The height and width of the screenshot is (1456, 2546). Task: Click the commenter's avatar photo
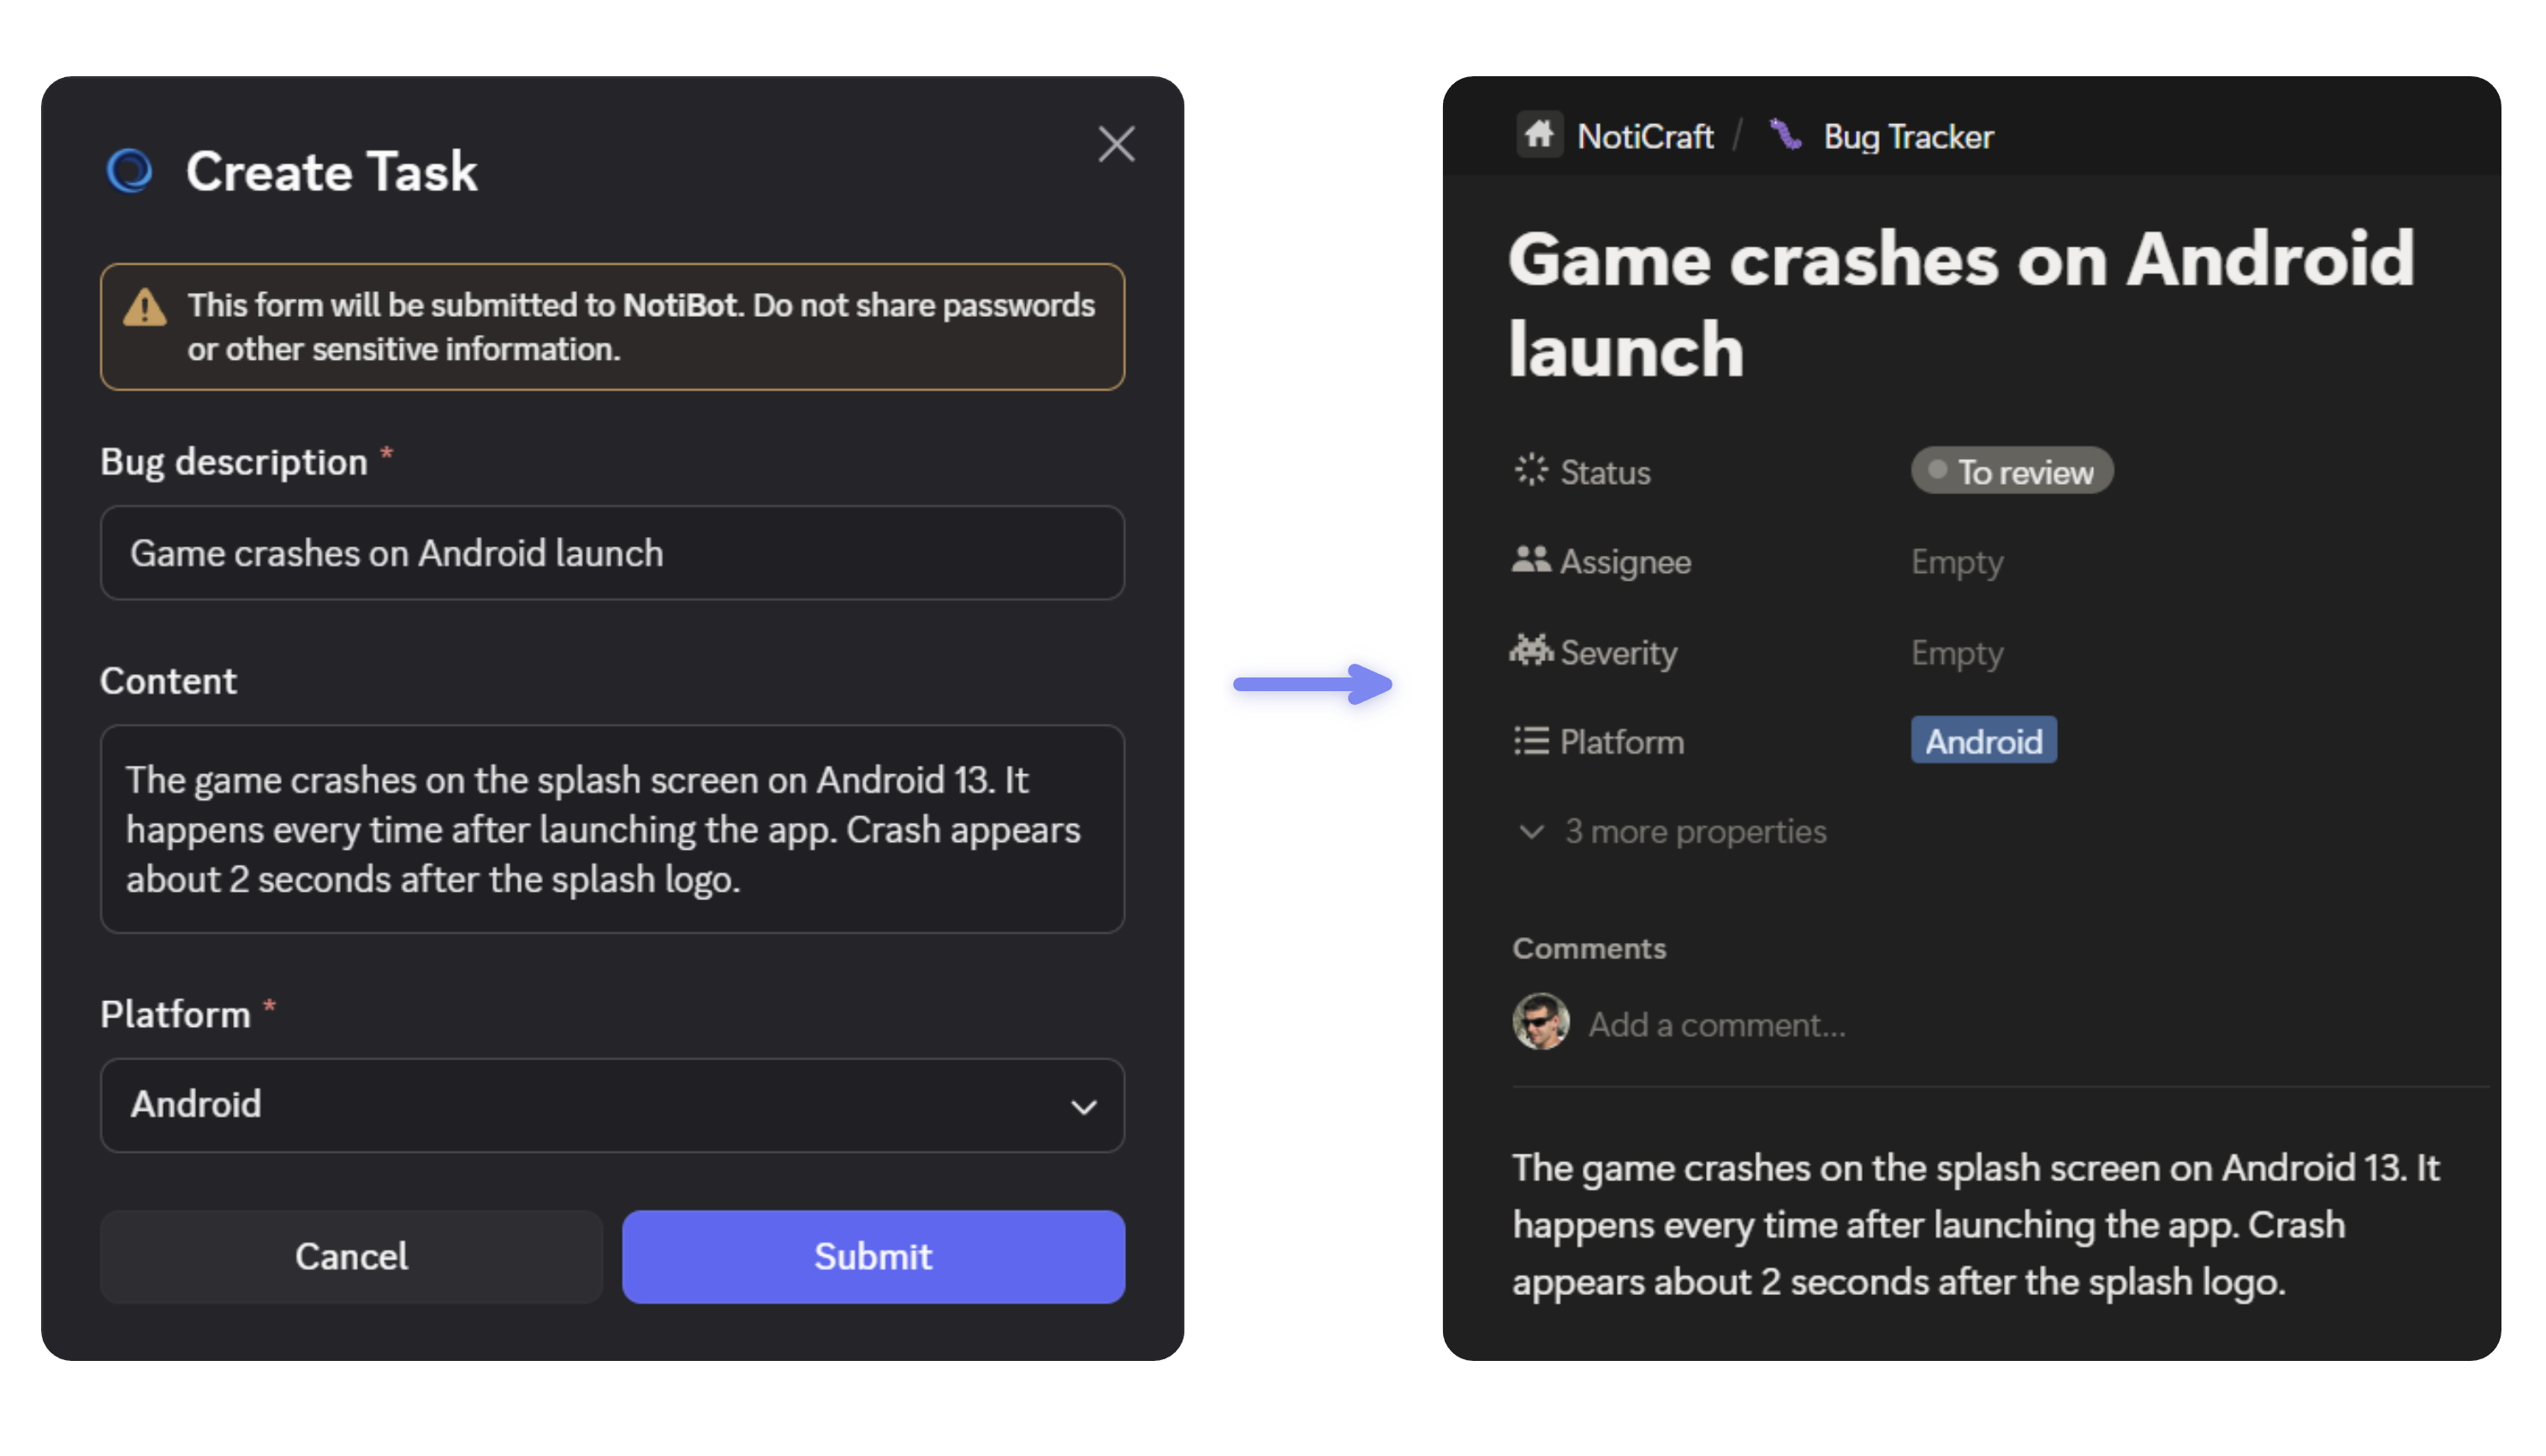pos(1541,1023)
